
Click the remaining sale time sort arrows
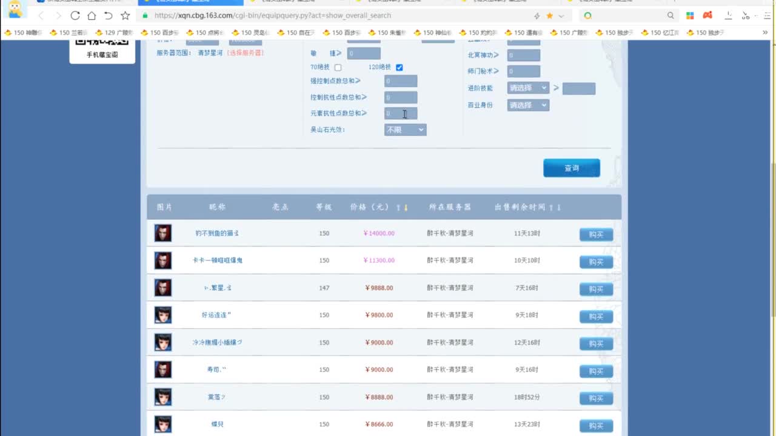tap(555, 208)
